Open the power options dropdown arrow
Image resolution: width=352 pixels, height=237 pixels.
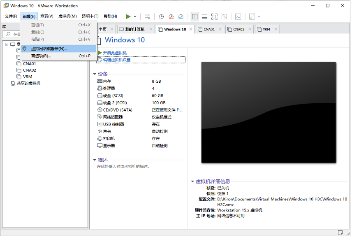pyautogui.click(x=135, y=16)
